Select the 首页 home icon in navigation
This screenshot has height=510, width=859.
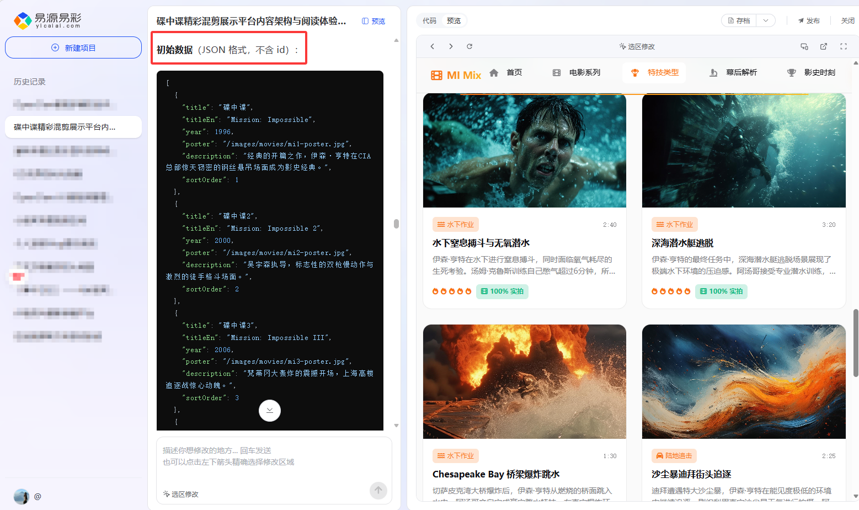(494, 72)
